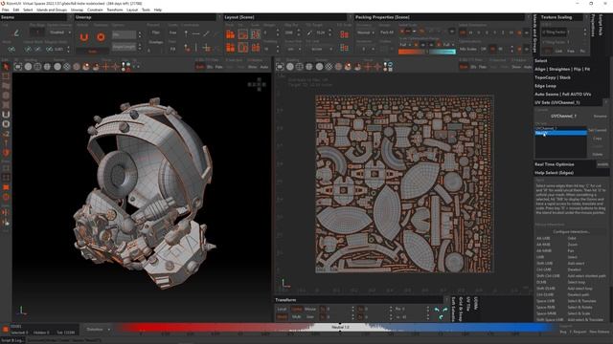This screenshot has width=613, height=344.
Task: Click the top Fit icon in Layout
Action: click(x=242, y=34)
